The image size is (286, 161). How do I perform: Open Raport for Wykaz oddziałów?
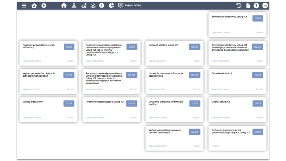[x=70, y=117]
